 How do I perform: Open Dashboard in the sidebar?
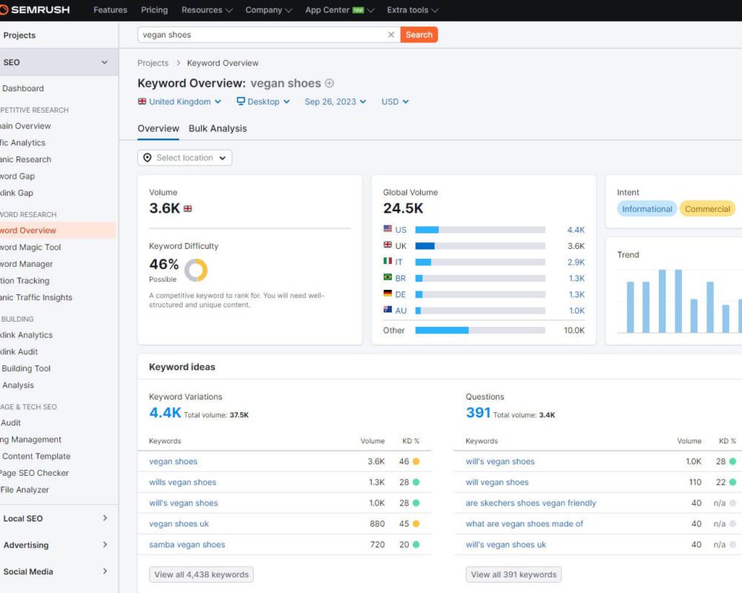(23, 88)
